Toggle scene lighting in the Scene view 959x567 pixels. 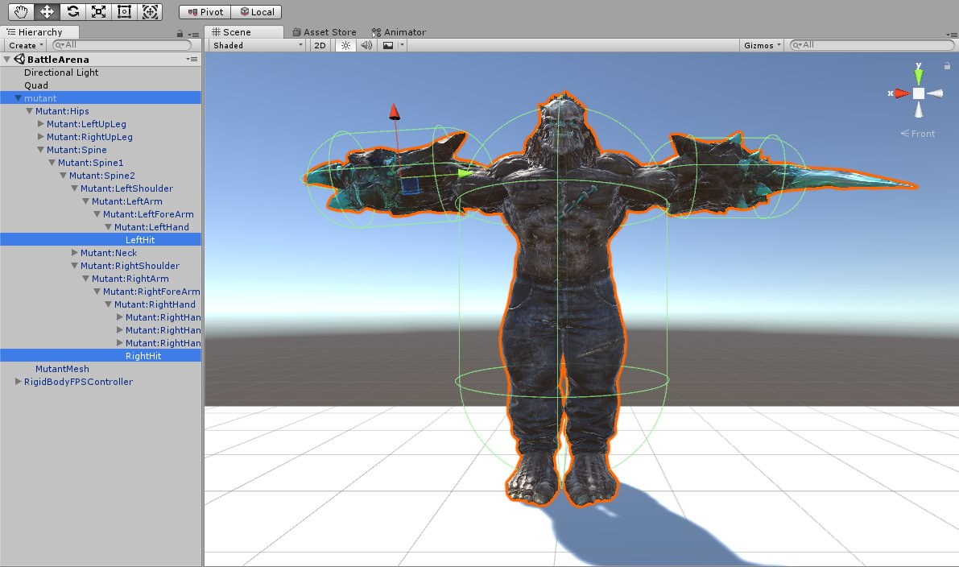(345, 45)
